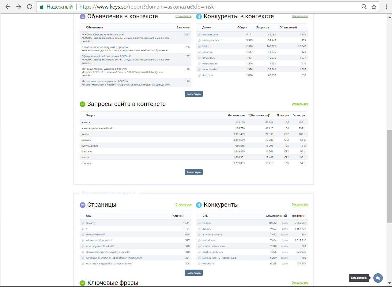This screenshot has height=287, width=392.
Task: Open the матрас-купить-недорого.рф competitor link
Action: (x=219, y=258)
